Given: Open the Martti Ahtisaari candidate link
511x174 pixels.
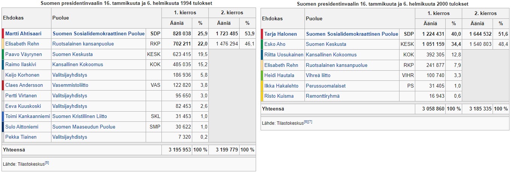Looking at the screenshot, I should pyautogui.click(x=24, y=34).
